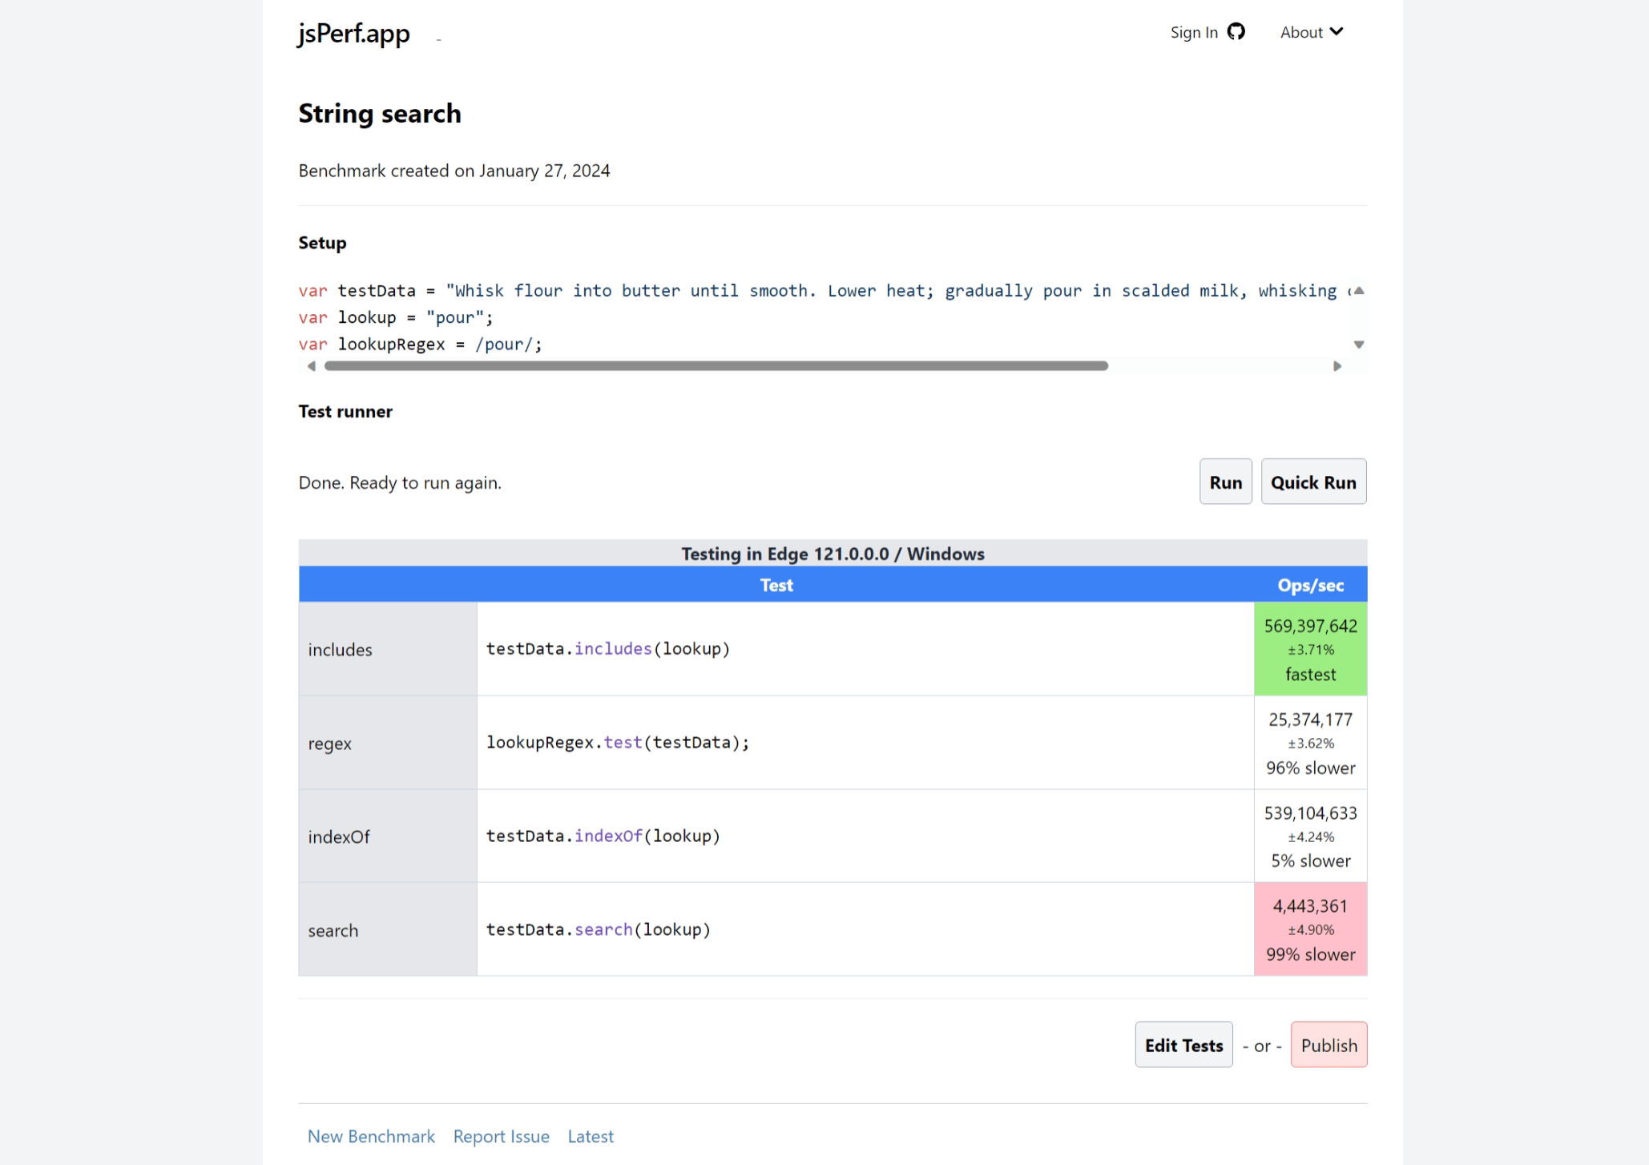Click the setup code scroll-up arrow

coord(1359,290)
